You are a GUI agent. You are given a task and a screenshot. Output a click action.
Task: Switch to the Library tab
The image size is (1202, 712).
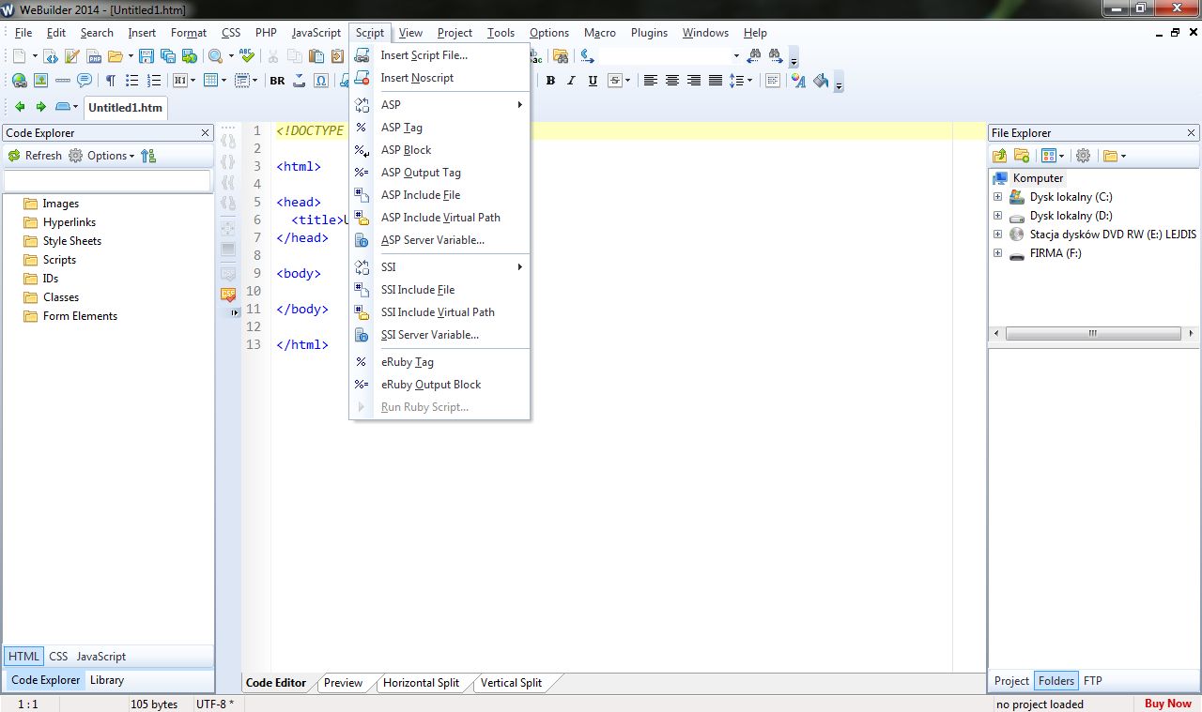(107, 680)
